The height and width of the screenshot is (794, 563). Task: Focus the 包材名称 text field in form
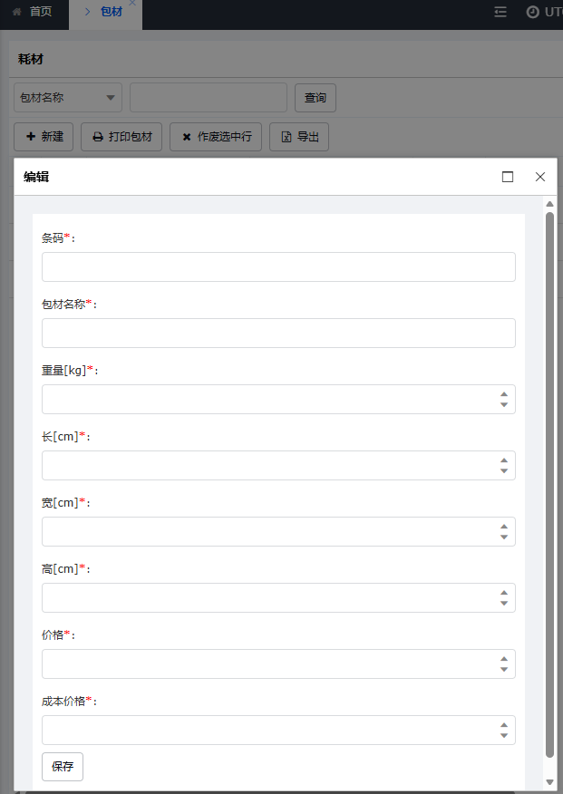[278, 334]
